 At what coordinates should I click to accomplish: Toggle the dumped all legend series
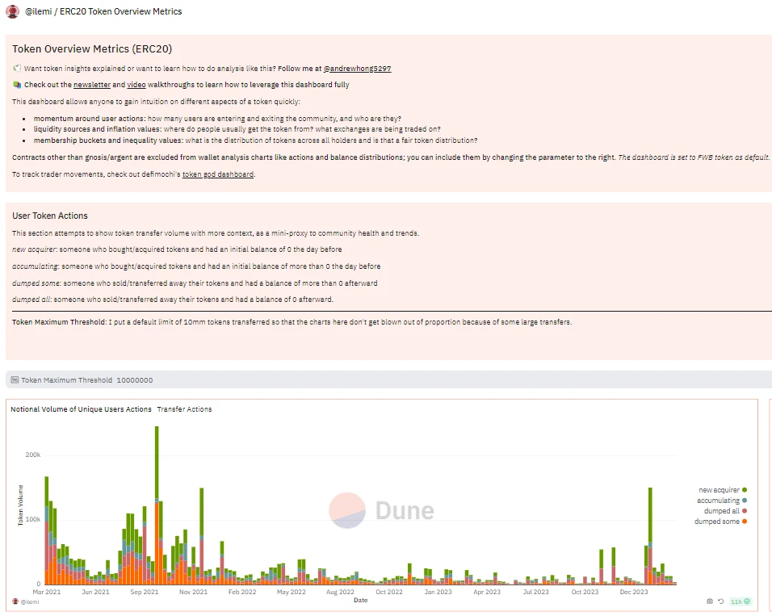tap(725, 511)
